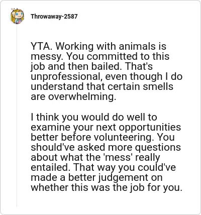Click the word 'opportunities' in the second paragraph
Viewport: 201px width, 215px height.
[150, 128]
